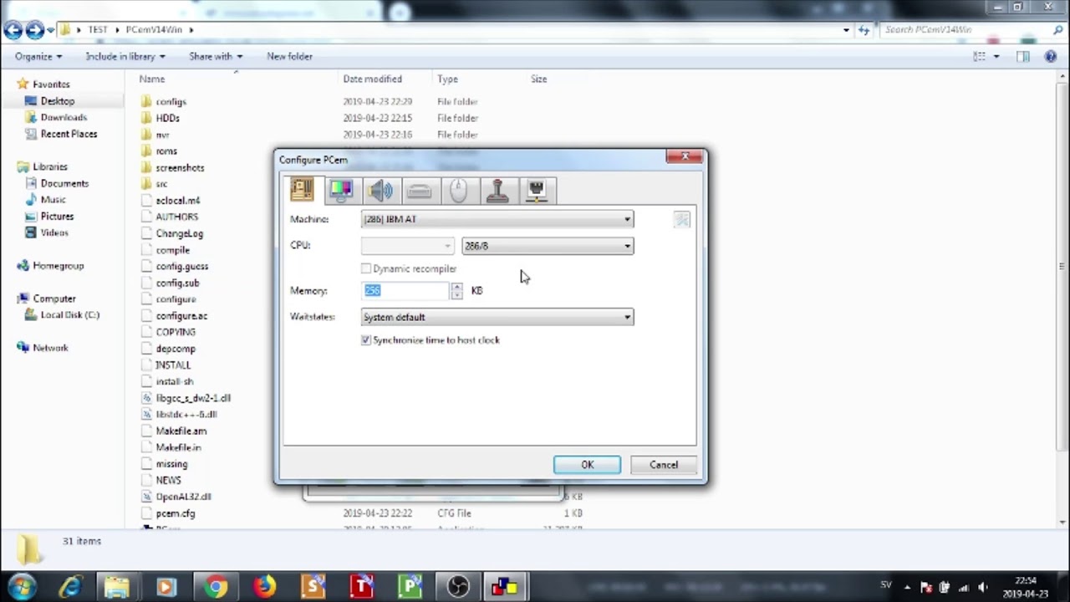Select Music under Libraries
Image resolution: width=1070 pixels, height=602 pixels.
[53, 199]
